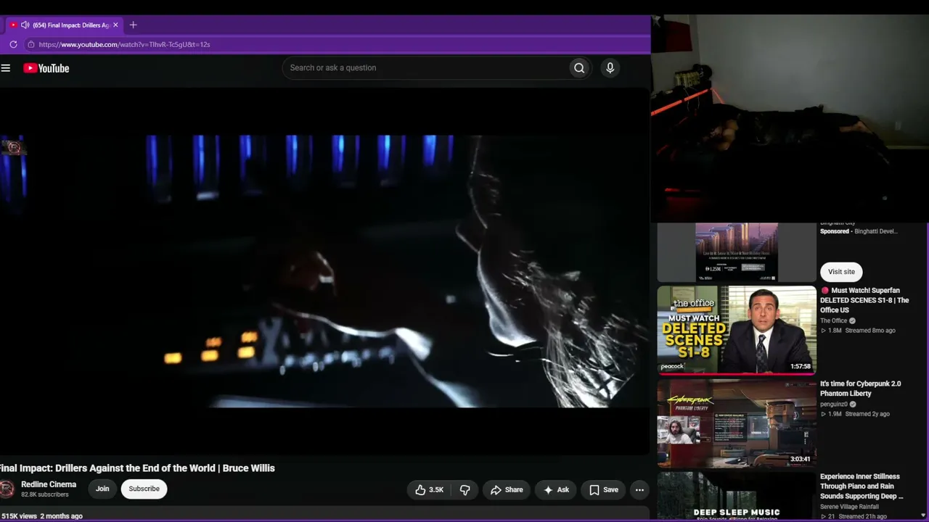Click the '1.8M Streamed 8mo ago' text
929x522 pixels.
pyautogui.click(x=858, y=331)
